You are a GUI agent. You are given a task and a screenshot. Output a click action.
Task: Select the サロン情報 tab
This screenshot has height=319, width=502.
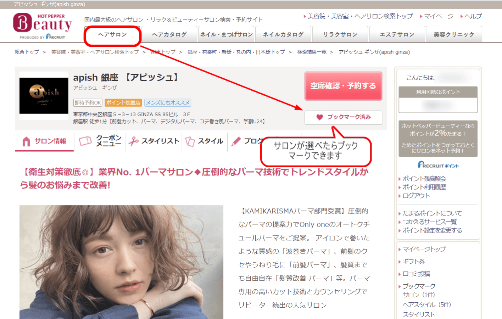point(44,141)
